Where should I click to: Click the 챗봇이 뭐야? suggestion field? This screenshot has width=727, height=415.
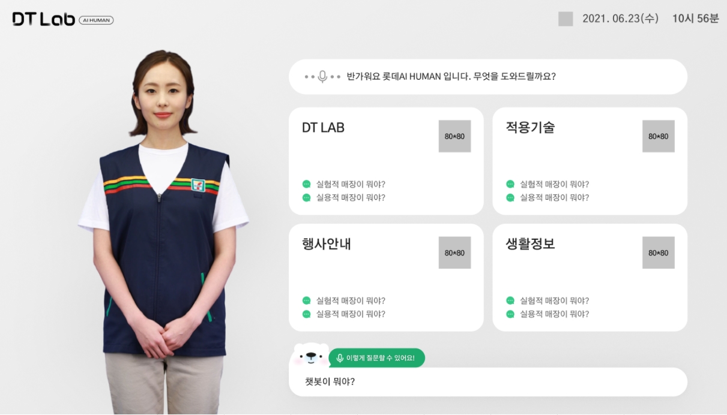(488, 381)
